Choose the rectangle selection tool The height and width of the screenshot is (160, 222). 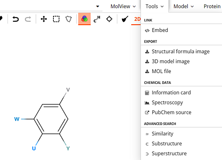[56, 19]
